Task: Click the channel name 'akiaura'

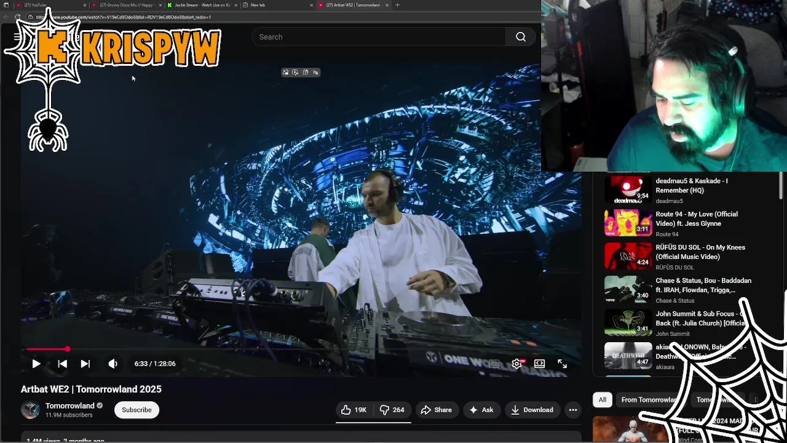Action: click(x=665, y=367)
